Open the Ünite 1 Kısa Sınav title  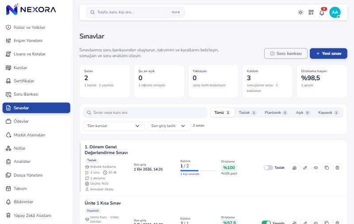point(103,203)
